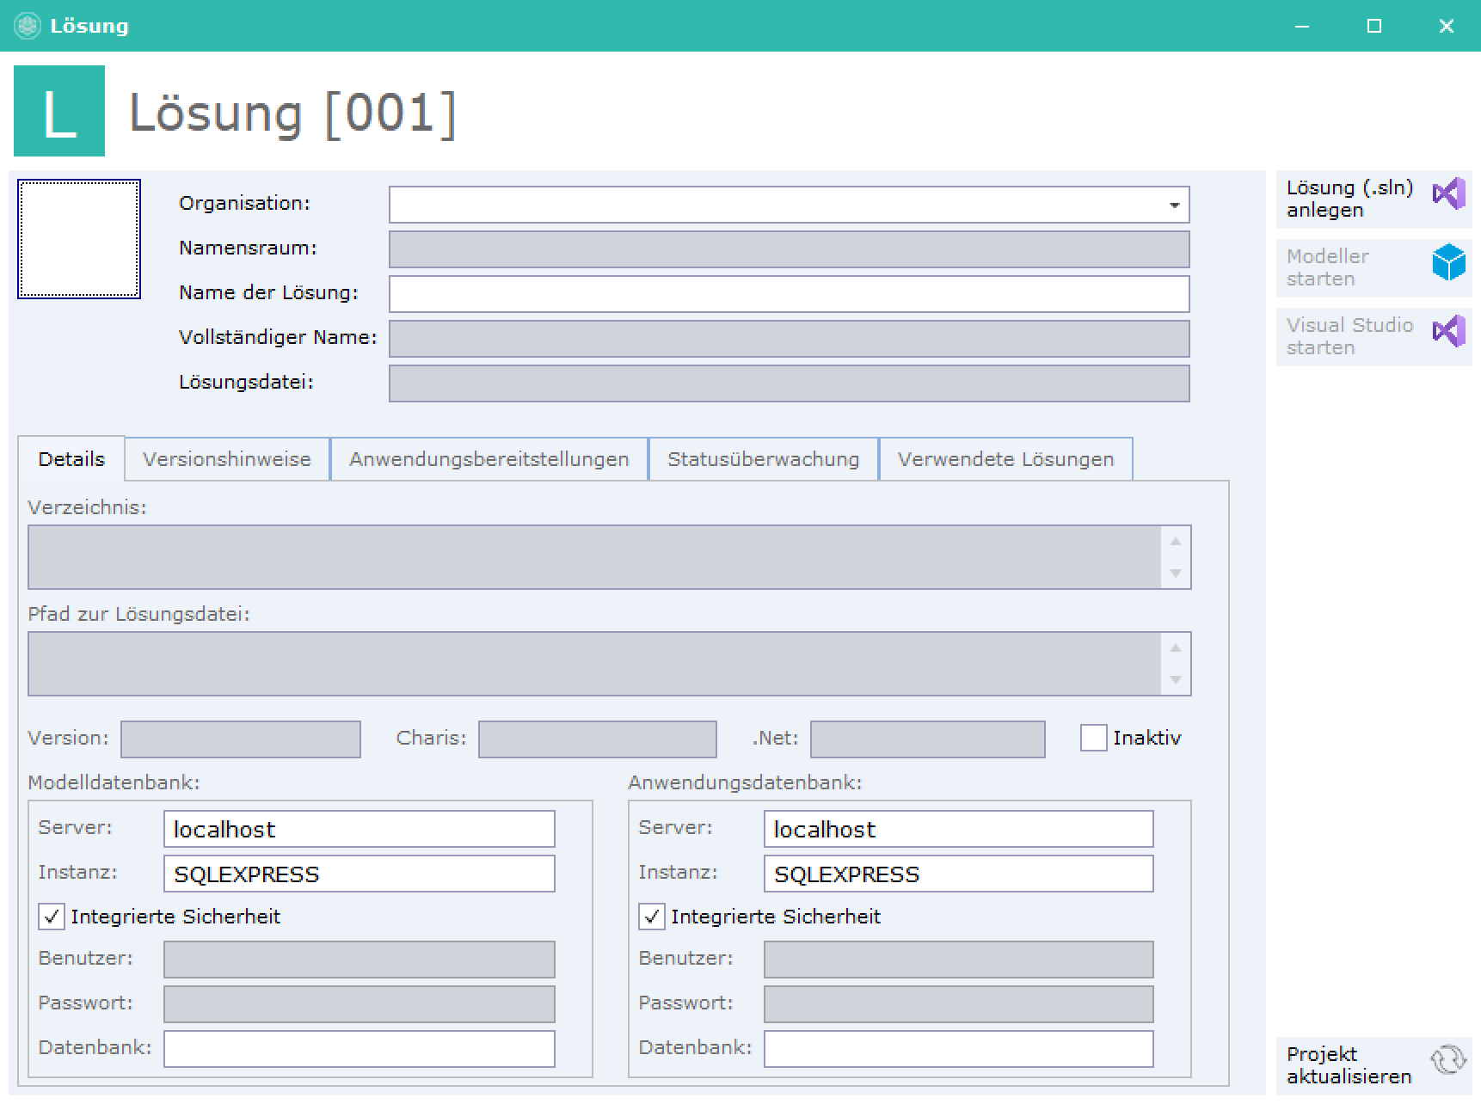Click the down arrow of Verzeichnis scrollbar
1481x1104 pixels.
point(1176,573)
